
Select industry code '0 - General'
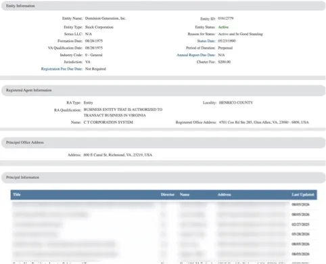[x=93, y=55]
